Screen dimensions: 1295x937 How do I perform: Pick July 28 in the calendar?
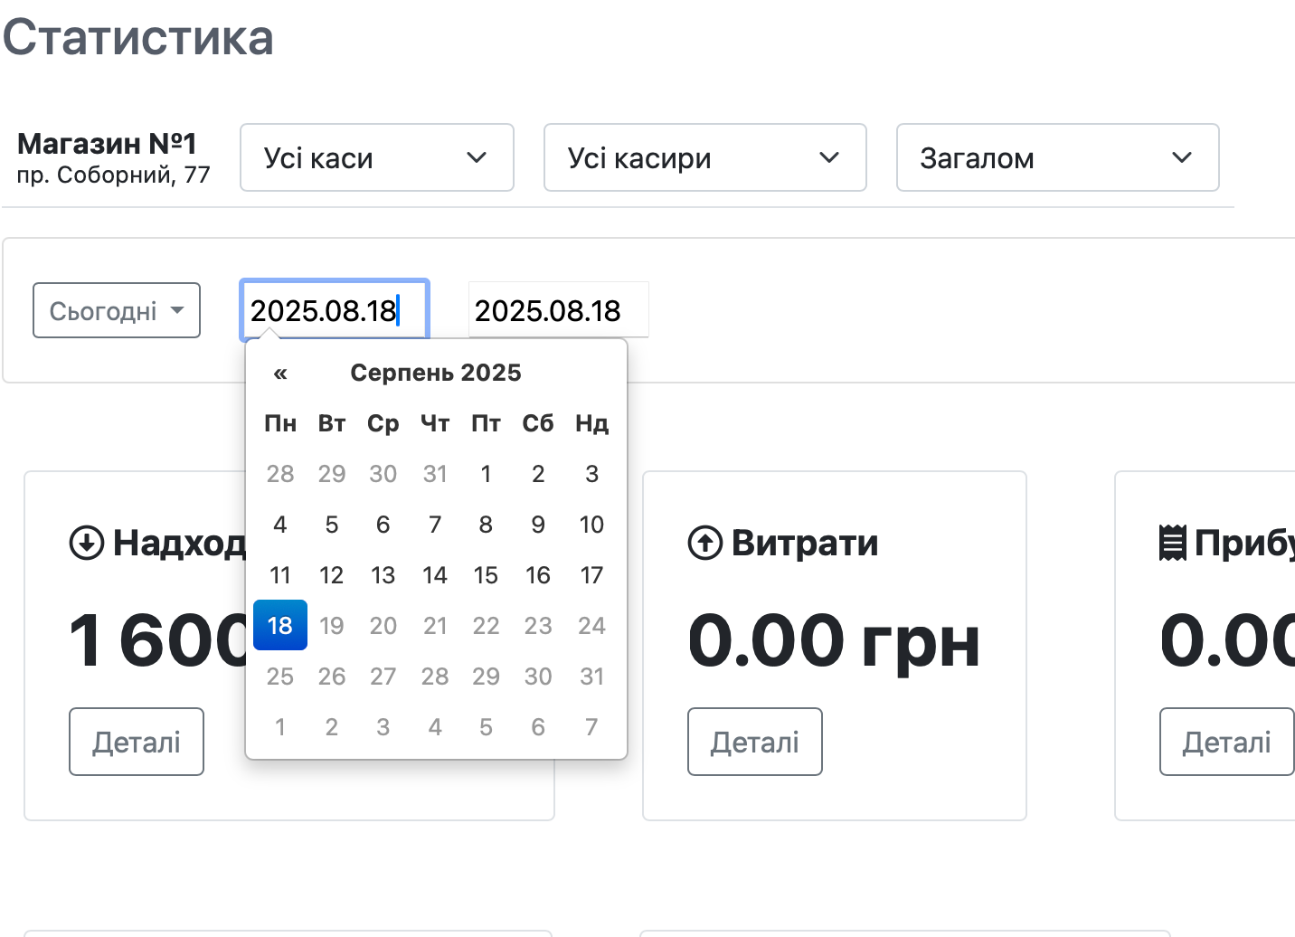[x=280, y=473]
